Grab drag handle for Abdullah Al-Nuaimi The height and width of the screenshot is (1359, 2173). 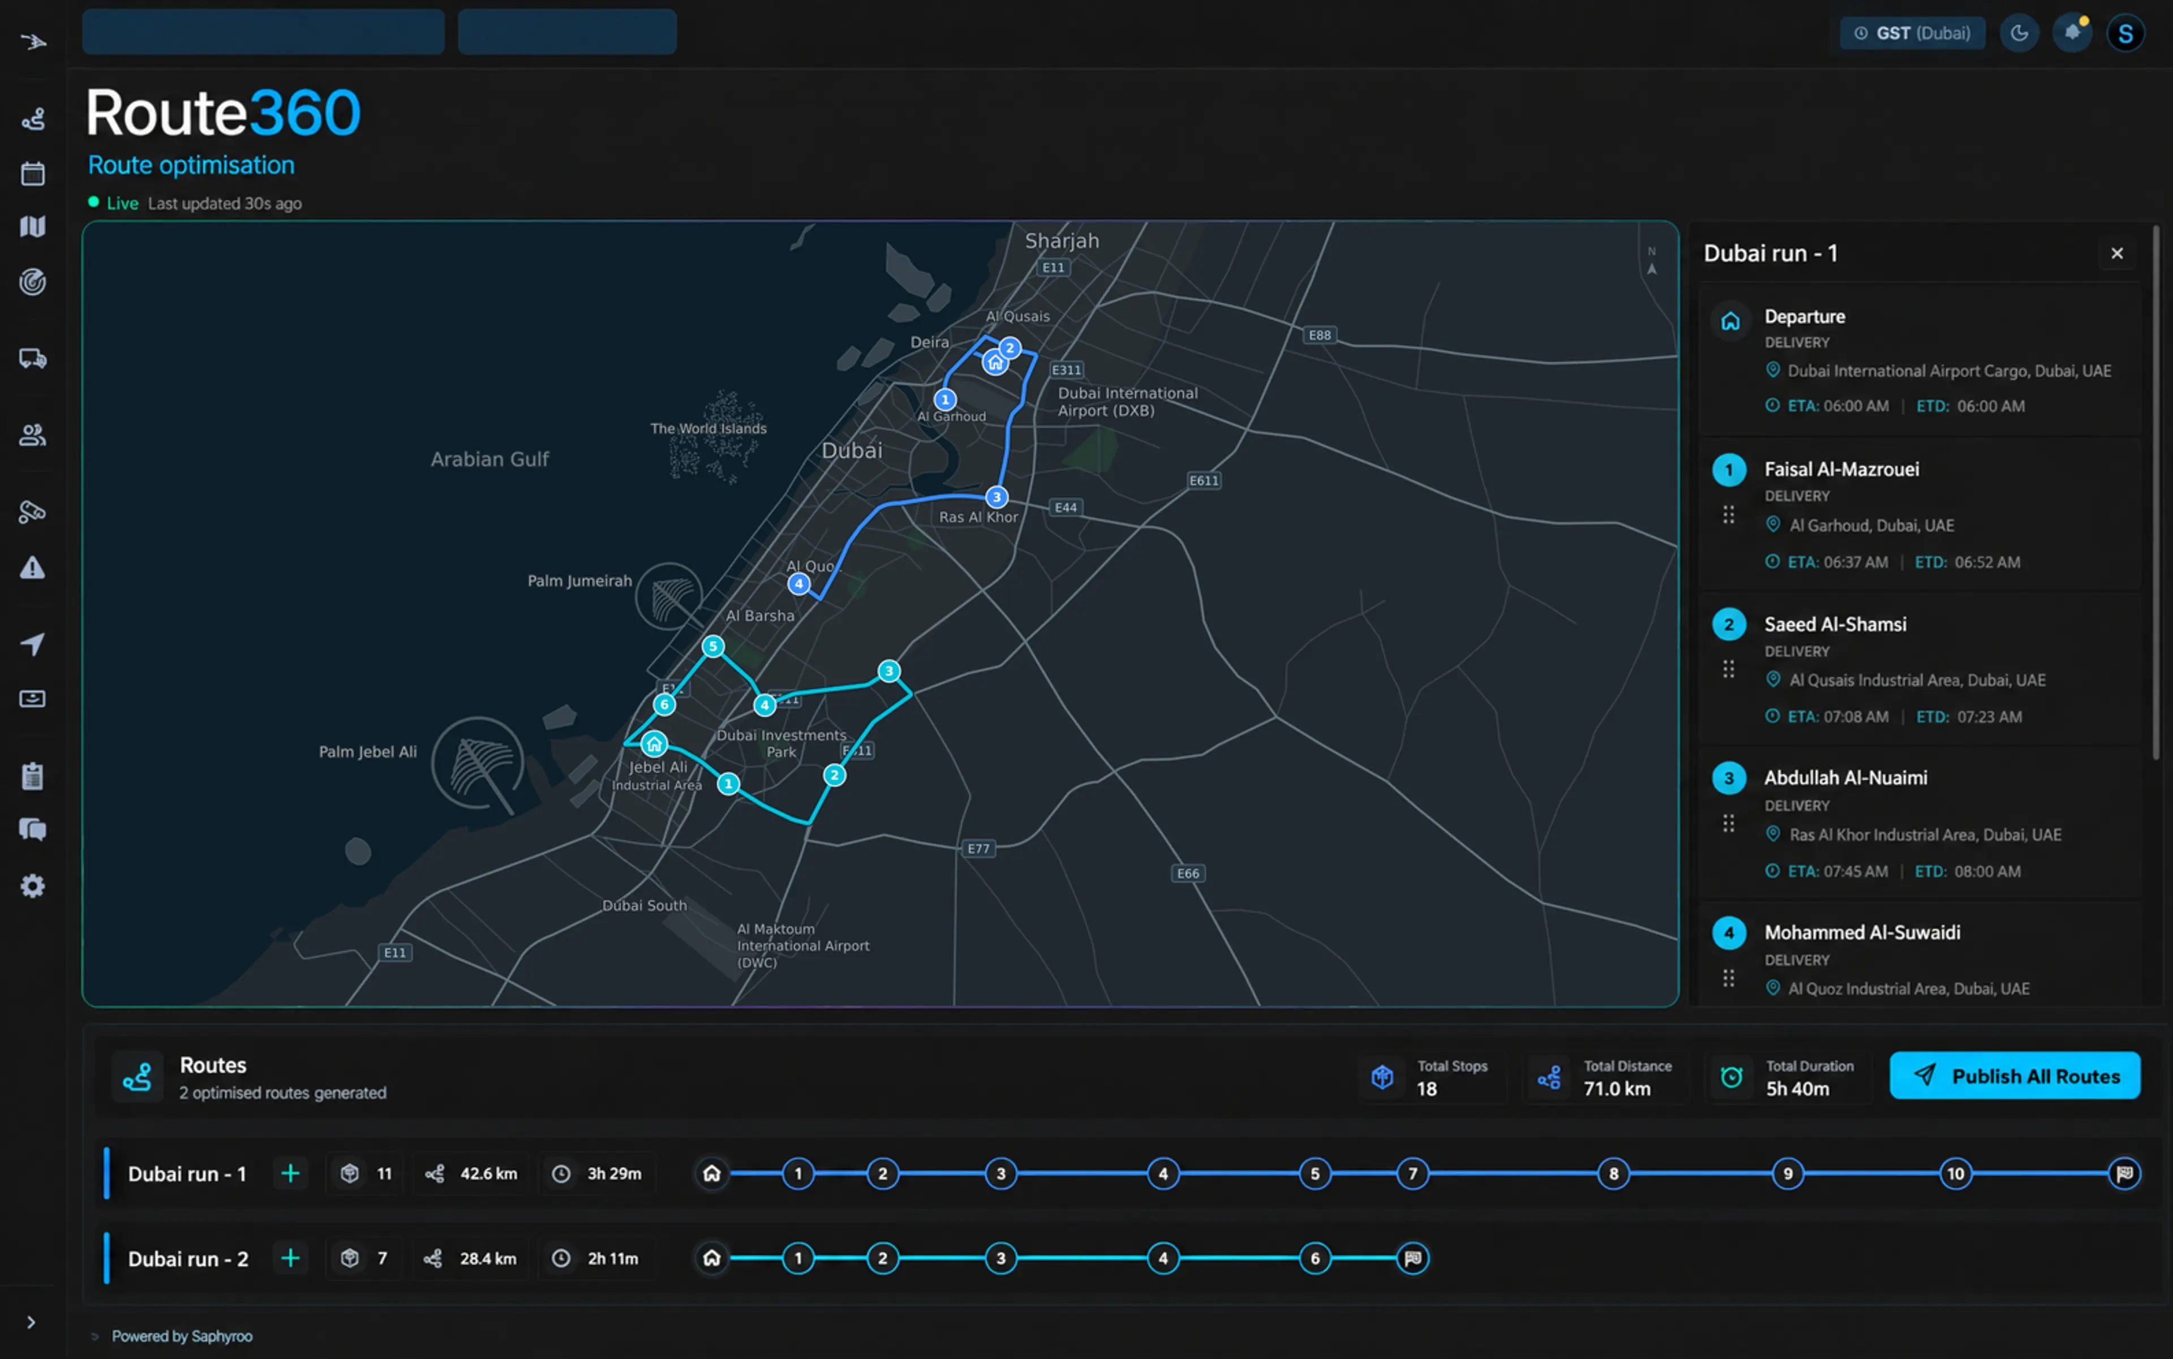coord(1728,823)
